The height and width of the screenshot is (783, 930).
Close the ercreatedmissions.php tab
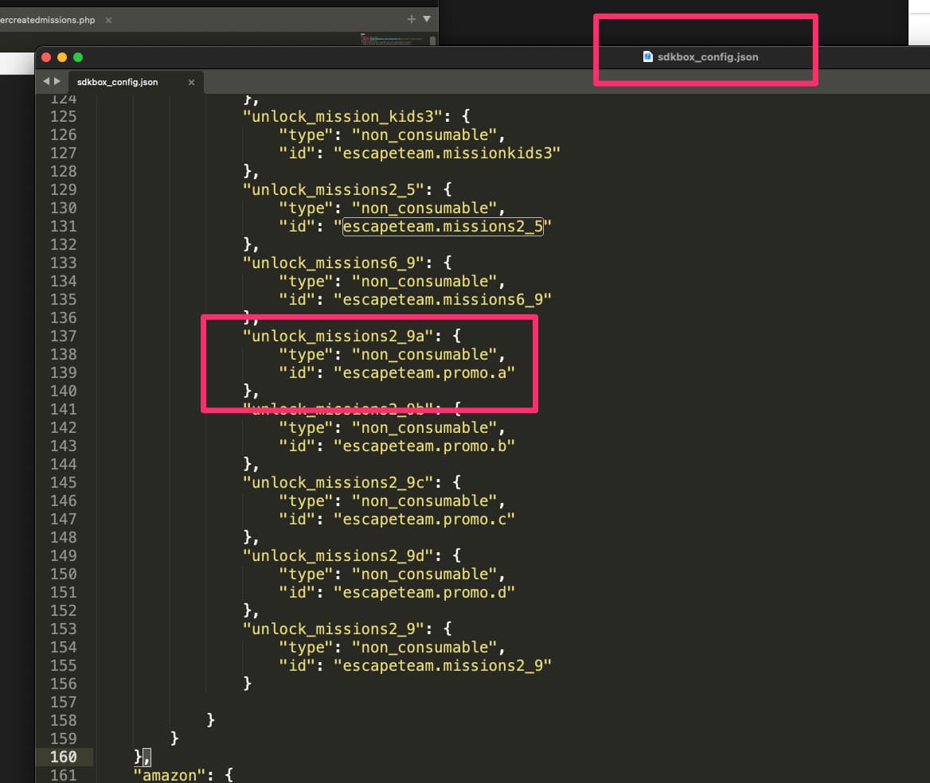pyautogui.click(x=108, y=20)
